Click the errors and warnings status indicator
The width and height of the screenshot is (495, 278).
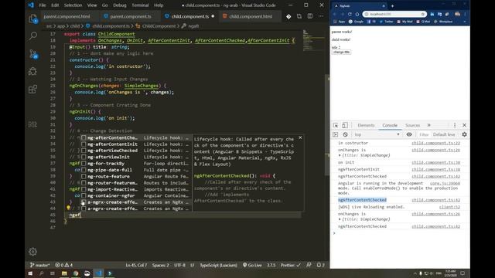[64, 265]
